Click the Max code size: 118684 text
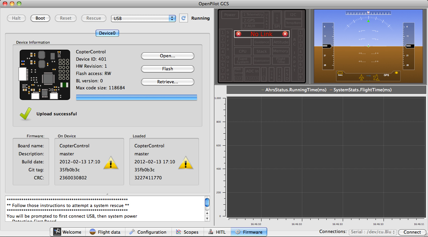 click(100, 88)
